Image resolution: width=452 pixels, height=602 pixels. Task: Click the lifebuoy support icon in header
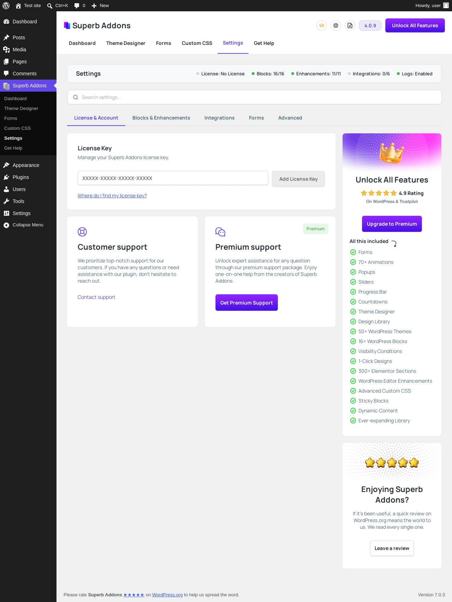tap(336, 25)
